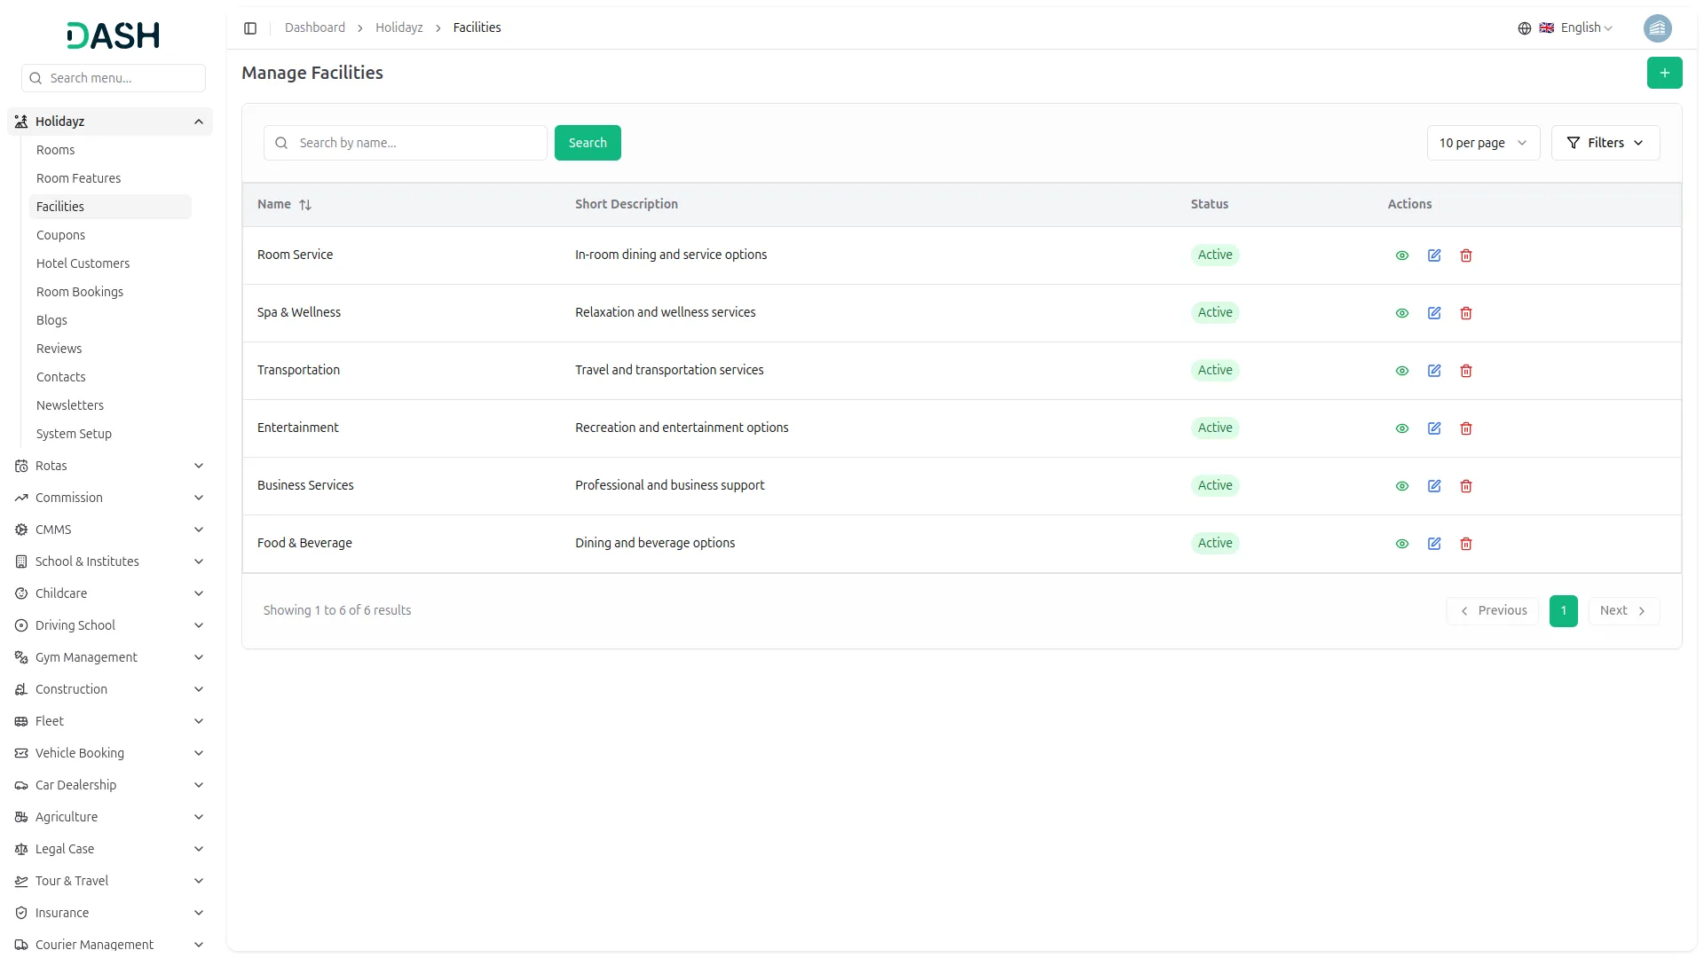Click the green add facility plus button
The height and width of the screenshot is (958, 1704).
click(x=1664, y=73)
